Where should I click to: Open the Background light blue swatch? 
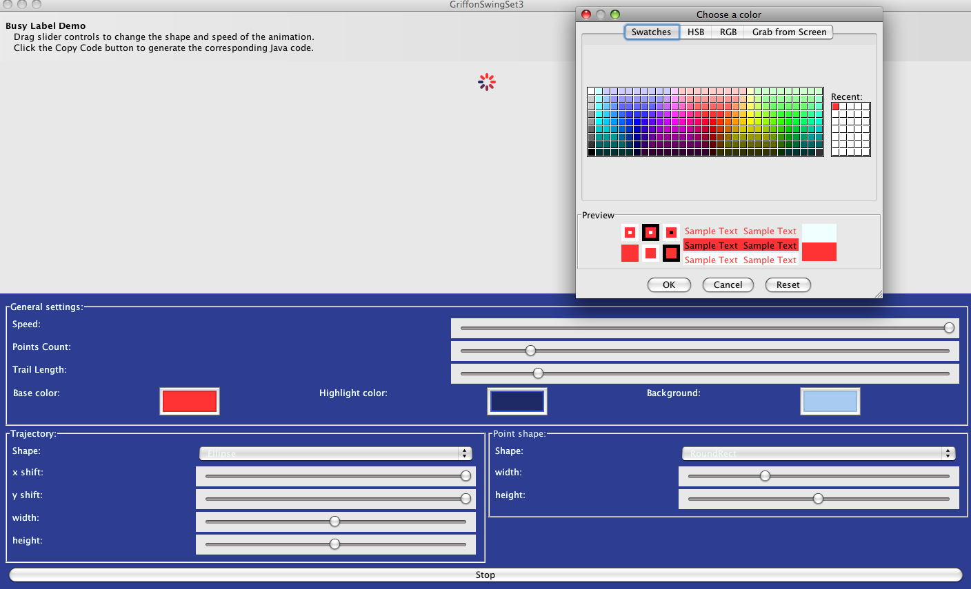point(830,401)
